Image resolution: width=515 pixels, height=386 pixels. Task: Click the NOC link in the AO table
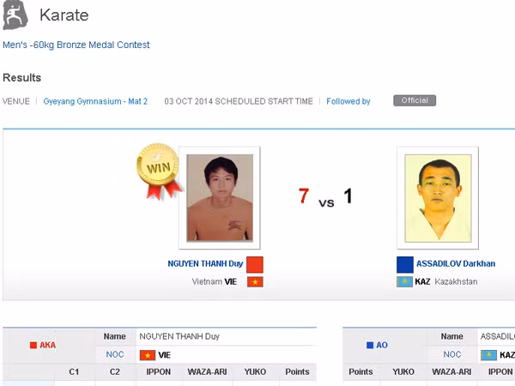coord(452,354)
